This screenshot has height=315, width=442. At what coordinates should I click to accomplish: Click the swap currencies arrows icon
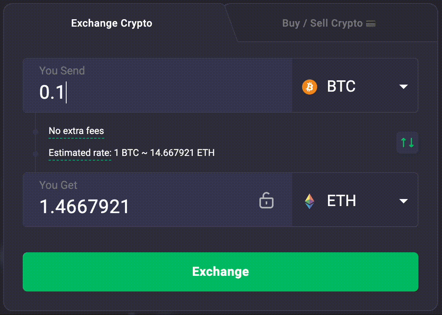pos(408,143)
